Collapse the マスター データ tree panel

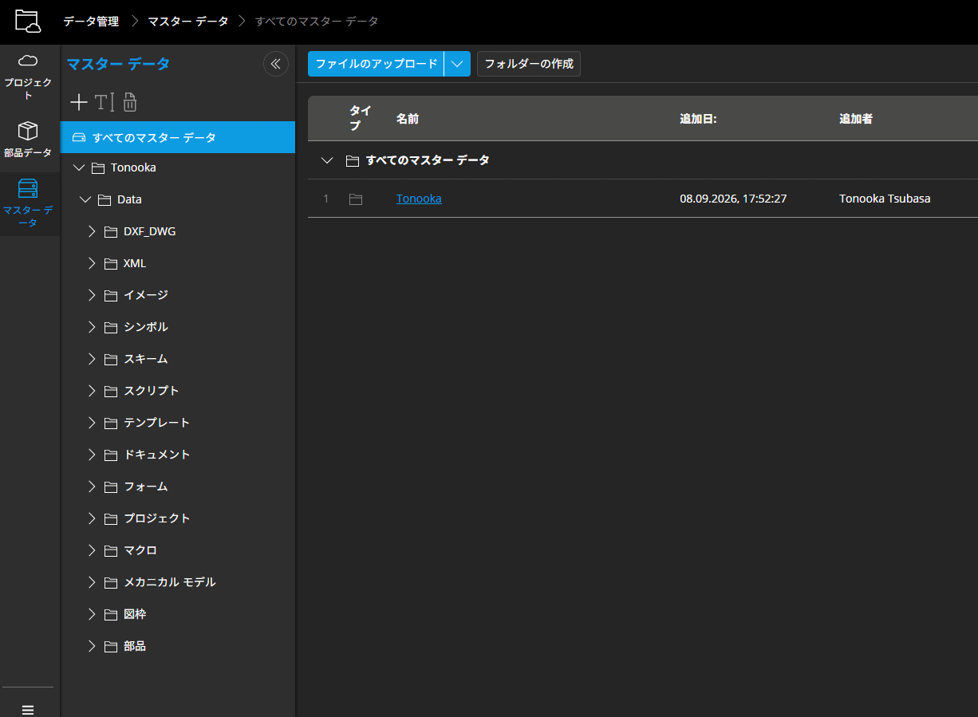tap(276, 64)
